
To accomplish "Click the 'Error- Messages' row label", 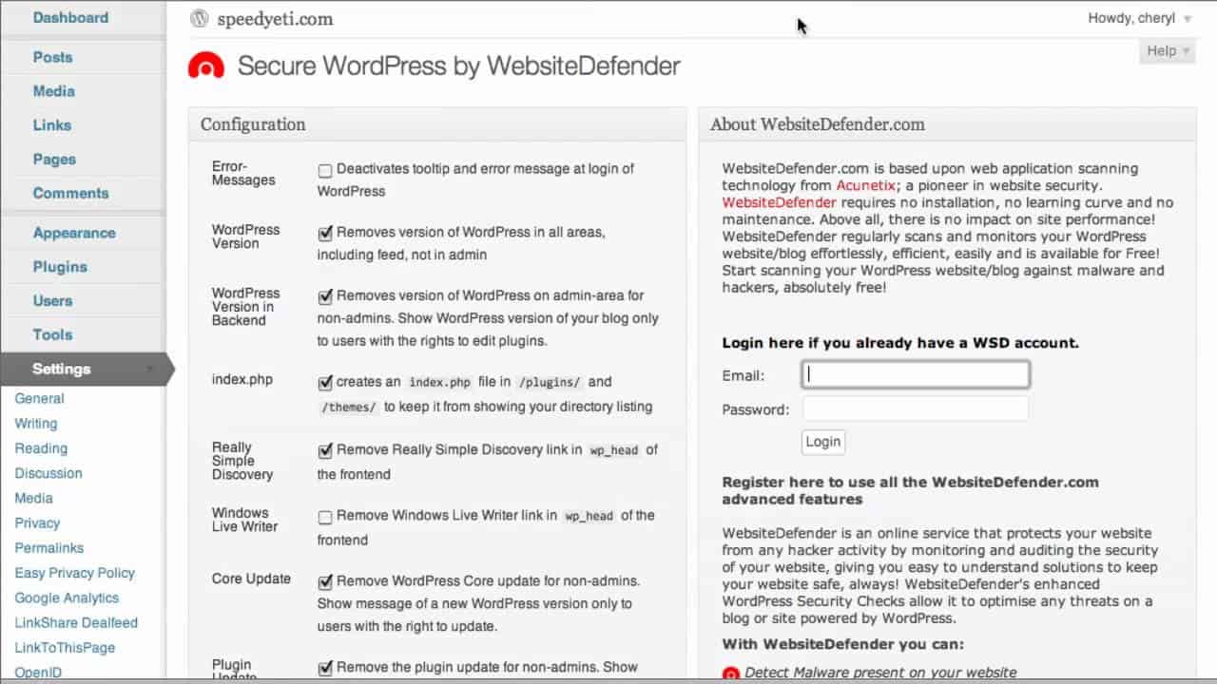I will click(243, 173).
